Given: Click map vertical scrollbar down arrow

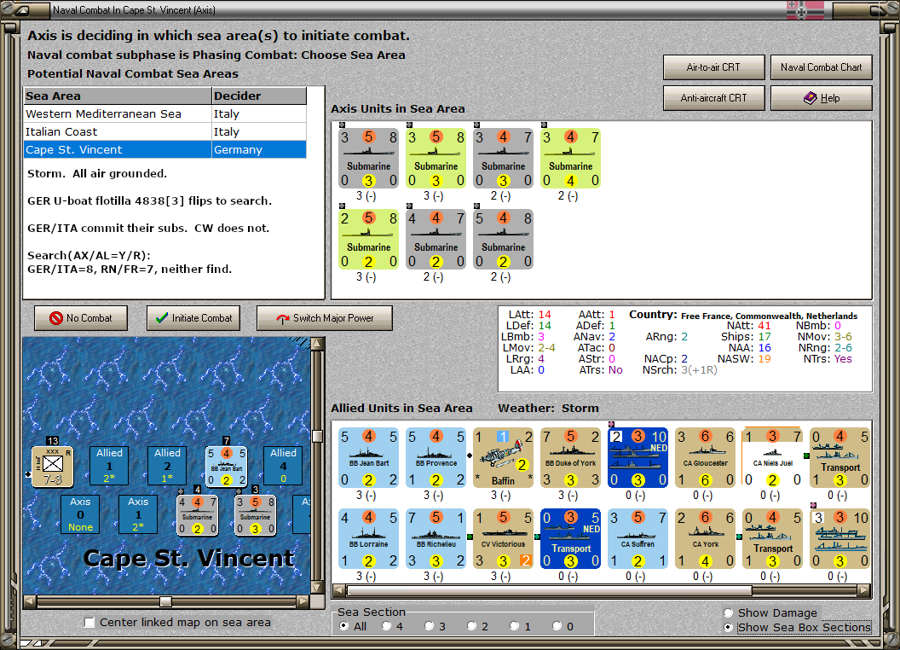Looking at the screenshot, I should tap(317, 588).
